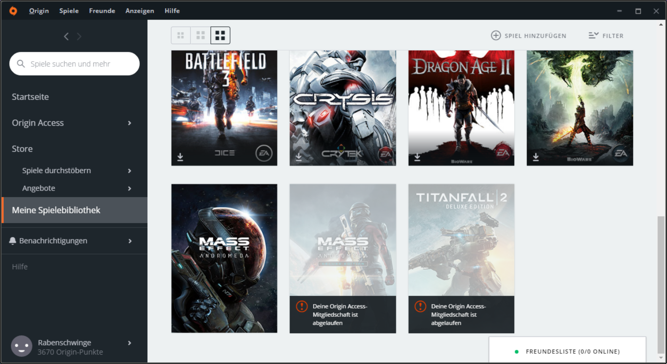Expand Angebote chevron
The width and height of the screenshot is (667, 364).
[130, 189]
